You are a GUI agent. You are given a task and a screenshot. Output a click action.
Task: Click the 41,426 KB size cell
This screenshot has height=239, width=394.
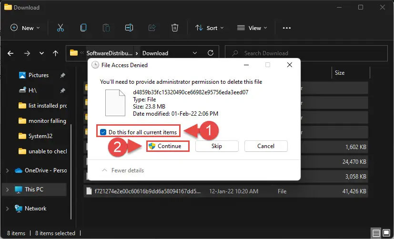click(354, 191)
